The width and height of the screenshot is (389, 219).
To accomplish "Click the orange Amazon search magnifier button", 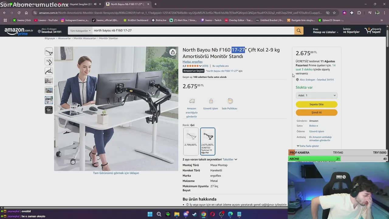I will pyautogui.click(x=299, y=30).
